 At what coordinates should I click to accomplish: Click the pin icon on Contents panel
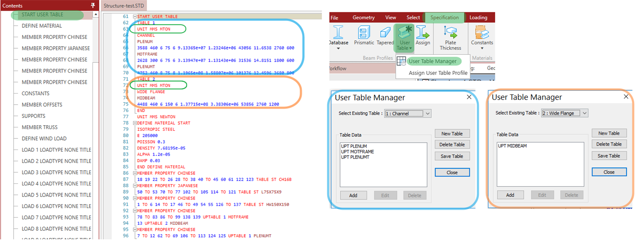tap(93, 6)
